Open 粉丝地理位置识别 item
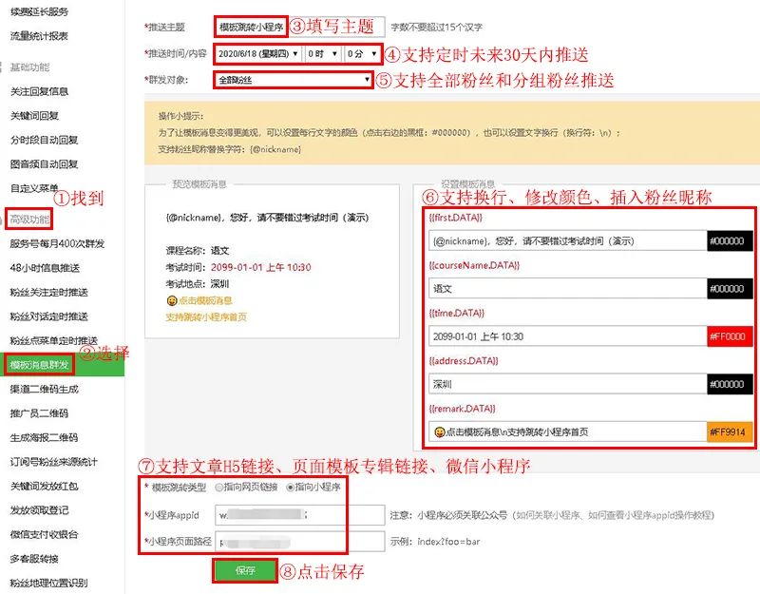 (49, 583)
